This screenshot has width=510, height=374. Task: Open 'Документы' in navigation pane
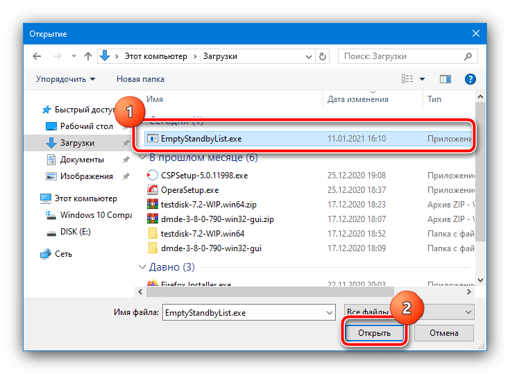click(x=76, y=160)
